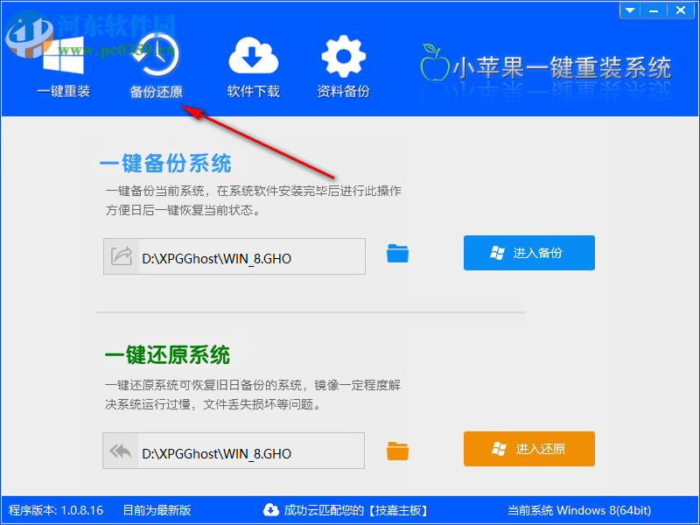Expand the title bar dropdown arrow menu
This screenshot has height=525, width=700.
click(x=630, y=10)
